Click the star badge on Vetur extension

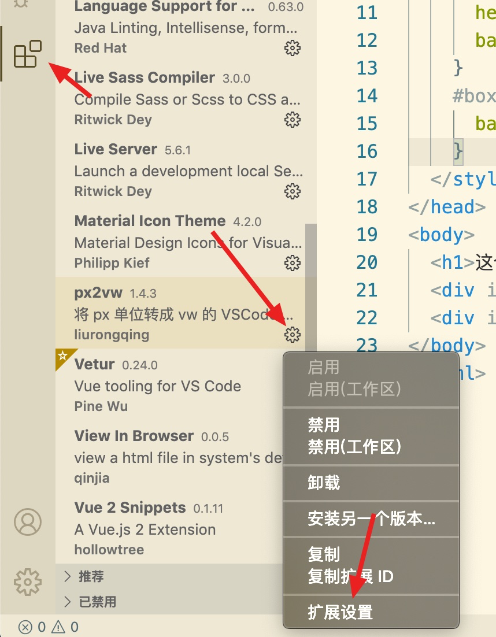tap(62, 356)
